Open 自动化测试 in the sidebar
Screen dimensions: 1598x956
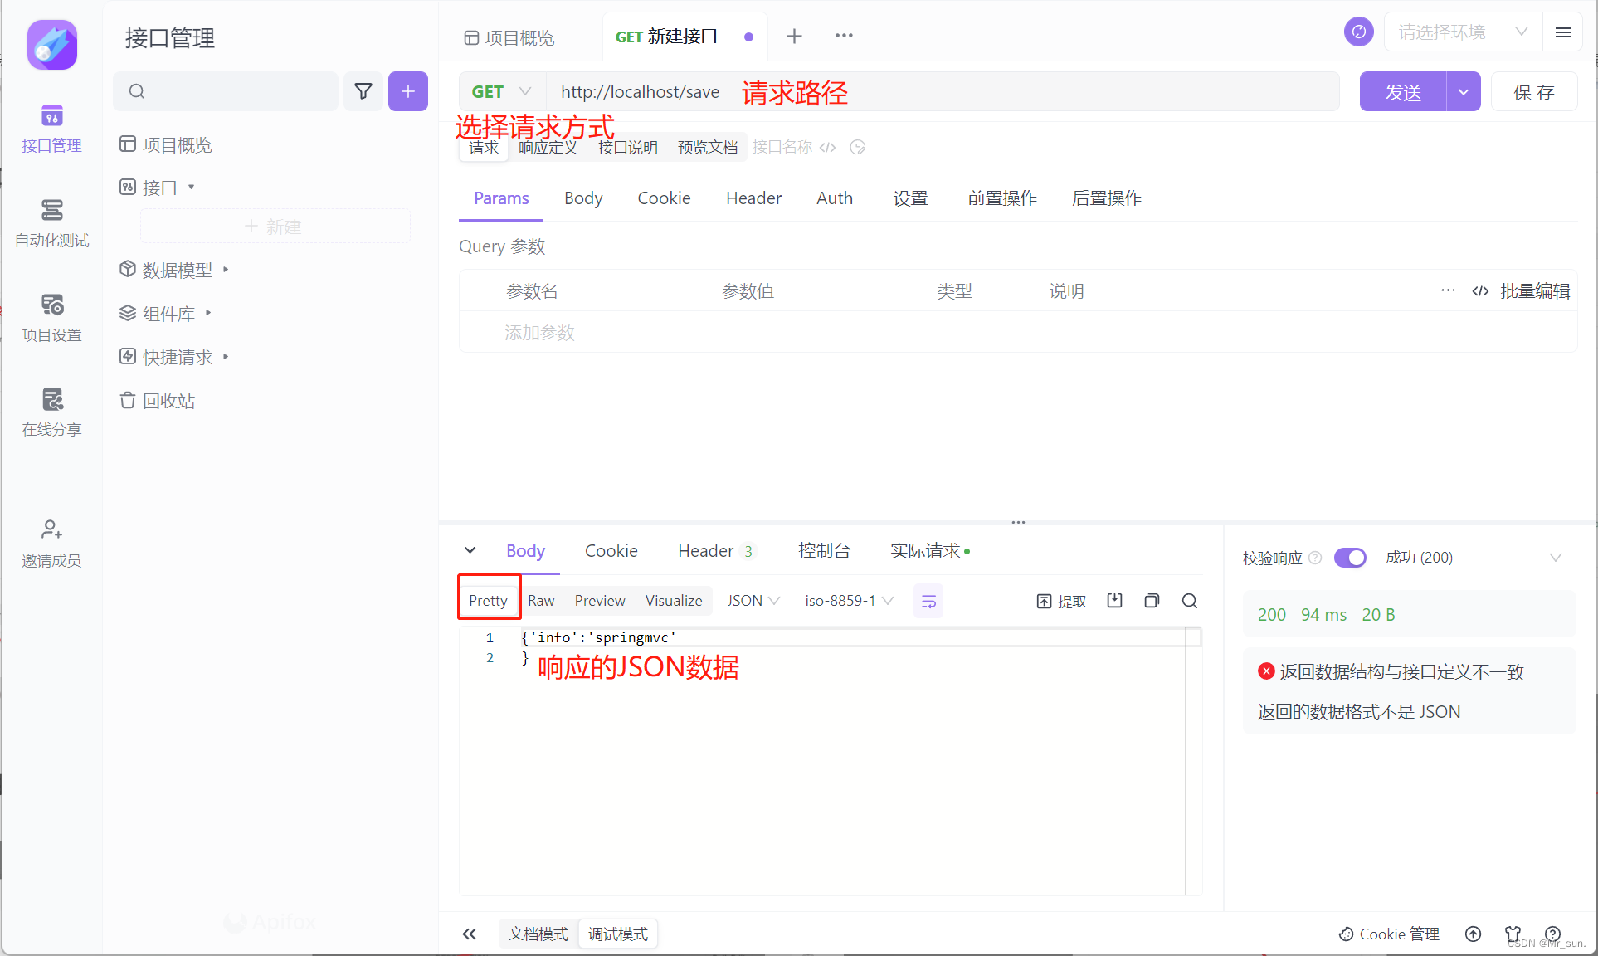pos(51,224)
